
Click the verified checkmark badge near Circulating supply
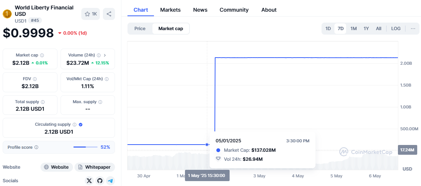pos(81,125)
